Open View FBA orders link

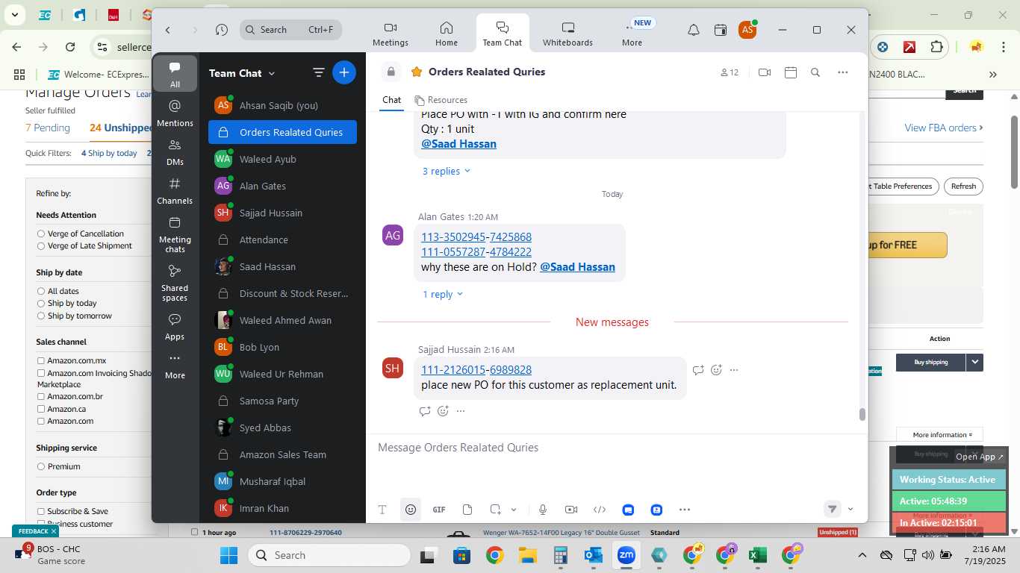tap(944, 128)
